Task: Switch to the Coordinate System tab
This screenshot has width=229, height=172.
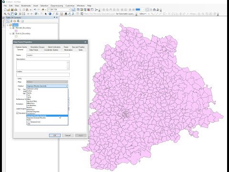Action: tap(51, 50)
